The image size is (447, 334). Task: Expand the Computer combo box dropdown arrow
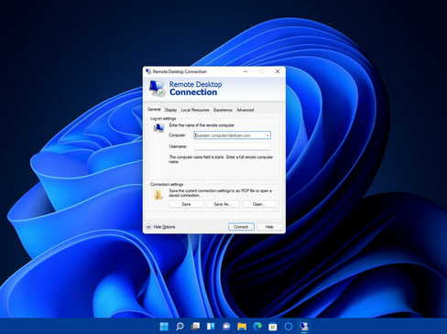tap(267, 135)
